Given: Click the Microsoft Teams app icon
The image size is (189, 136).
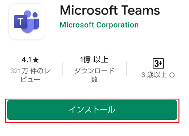Looking at the screenshot, I should 27,21.
